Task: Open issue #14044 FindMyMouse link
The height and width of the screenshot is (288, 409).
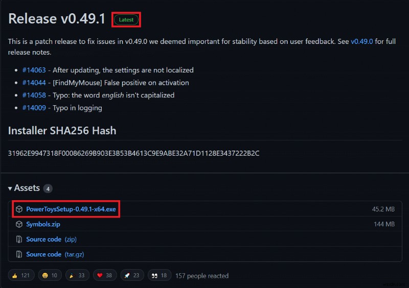Action: 34,83
